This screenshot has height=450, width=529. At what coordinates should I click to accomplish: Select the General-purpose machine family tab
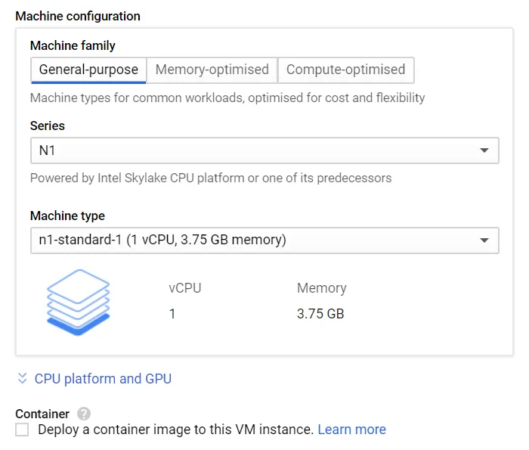[x=88, y=70]
